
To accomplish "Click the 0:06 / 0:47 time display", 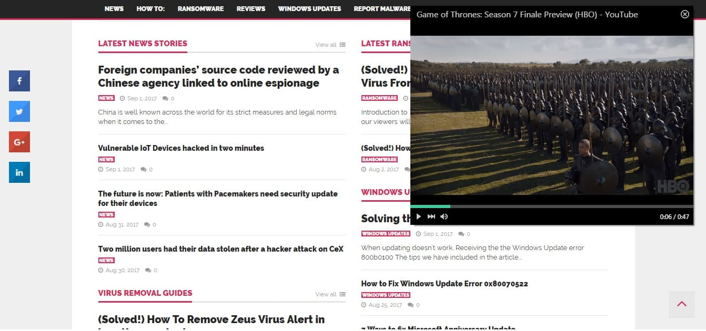I will [x=674, y=217].
